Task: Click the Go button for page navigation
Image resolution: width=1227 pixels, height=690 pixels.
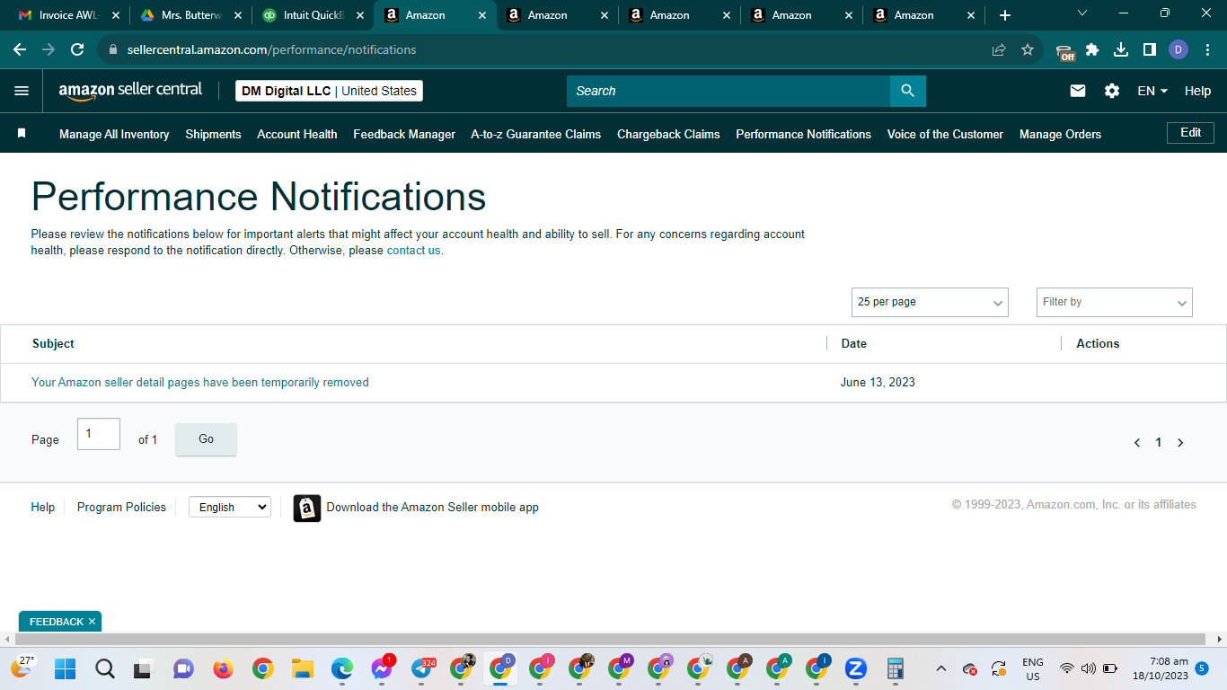Action: coord(206,439)
